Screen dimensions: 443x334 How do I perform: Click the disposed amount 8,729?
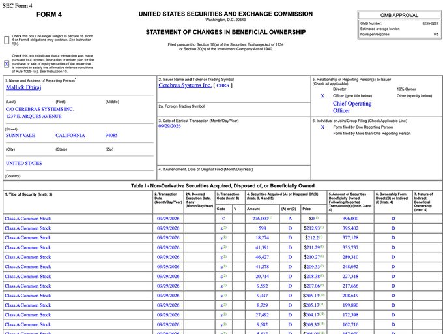coord(262,305)
